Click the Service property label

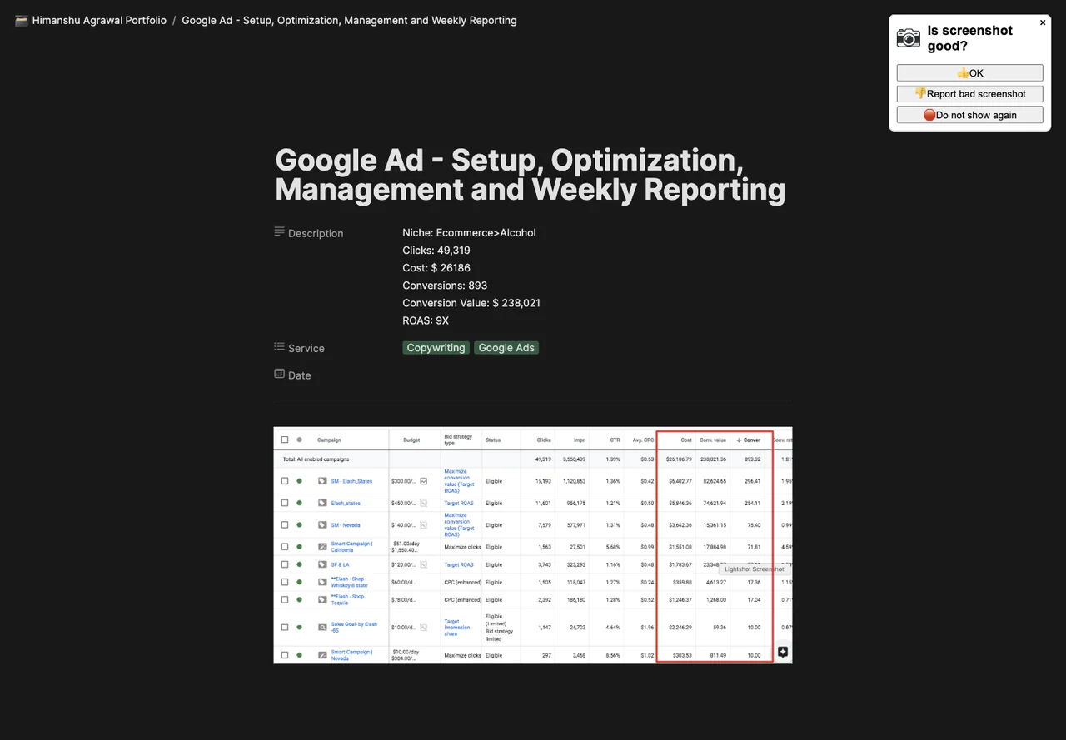[x=306, y=348]
